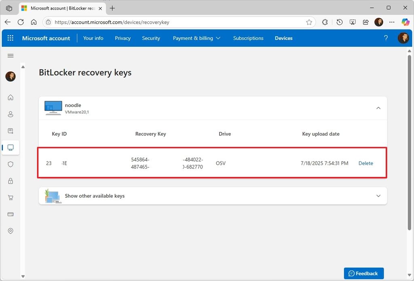
Task: Open the browser history icon
Action: (x=340, y=22)
